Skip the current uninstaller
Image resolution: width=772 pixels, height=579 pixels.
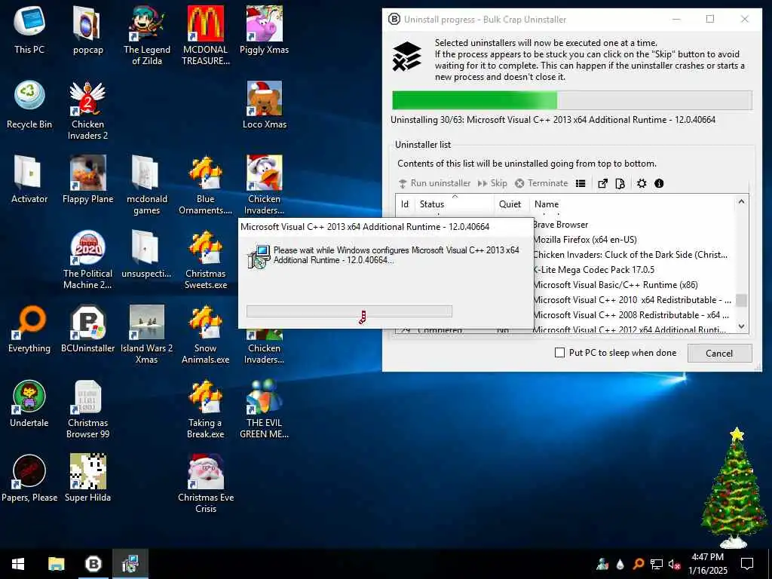[492, 183]
